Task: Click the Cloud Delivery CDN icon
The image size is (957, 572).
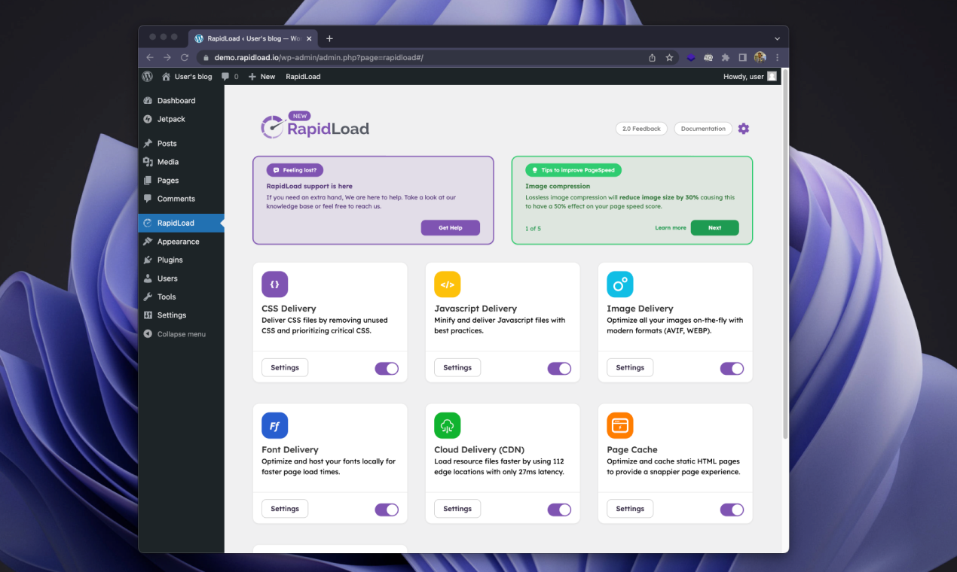Action: click(447, 425)
